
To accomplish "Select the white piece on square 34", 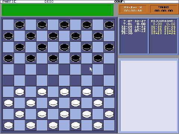I will [87, 92].
